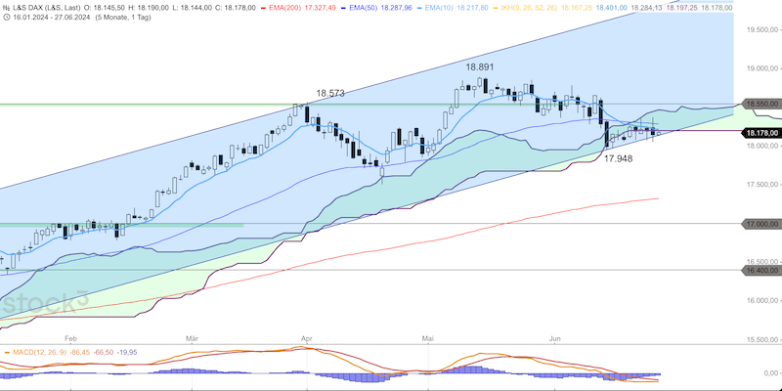Click the clock icon beside the date range
The image size is (782, 391).
(x=5, y=17)
